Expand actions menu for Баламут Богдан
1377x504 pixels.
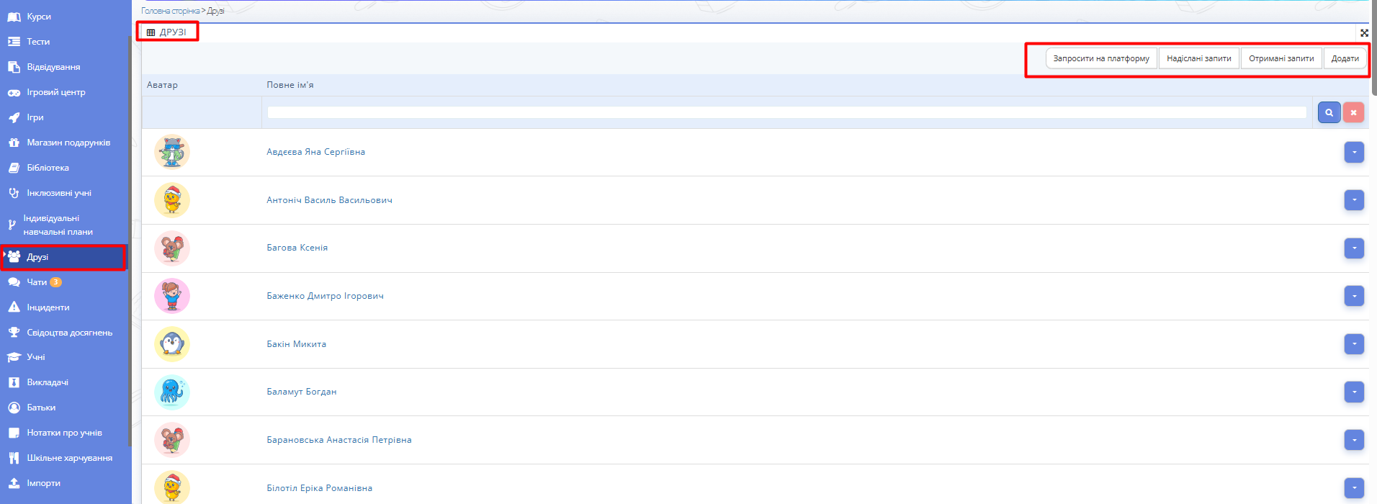[1354, 392]
